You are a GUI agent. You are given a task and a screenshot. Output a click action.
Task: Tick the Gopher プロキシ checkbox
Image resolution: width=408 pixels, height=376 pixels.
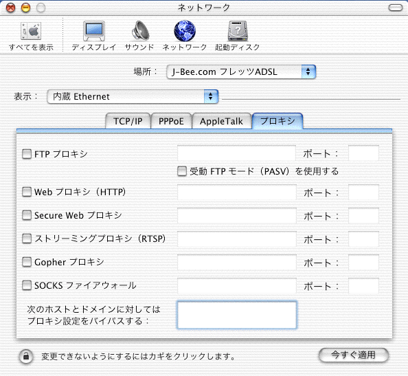27,262
